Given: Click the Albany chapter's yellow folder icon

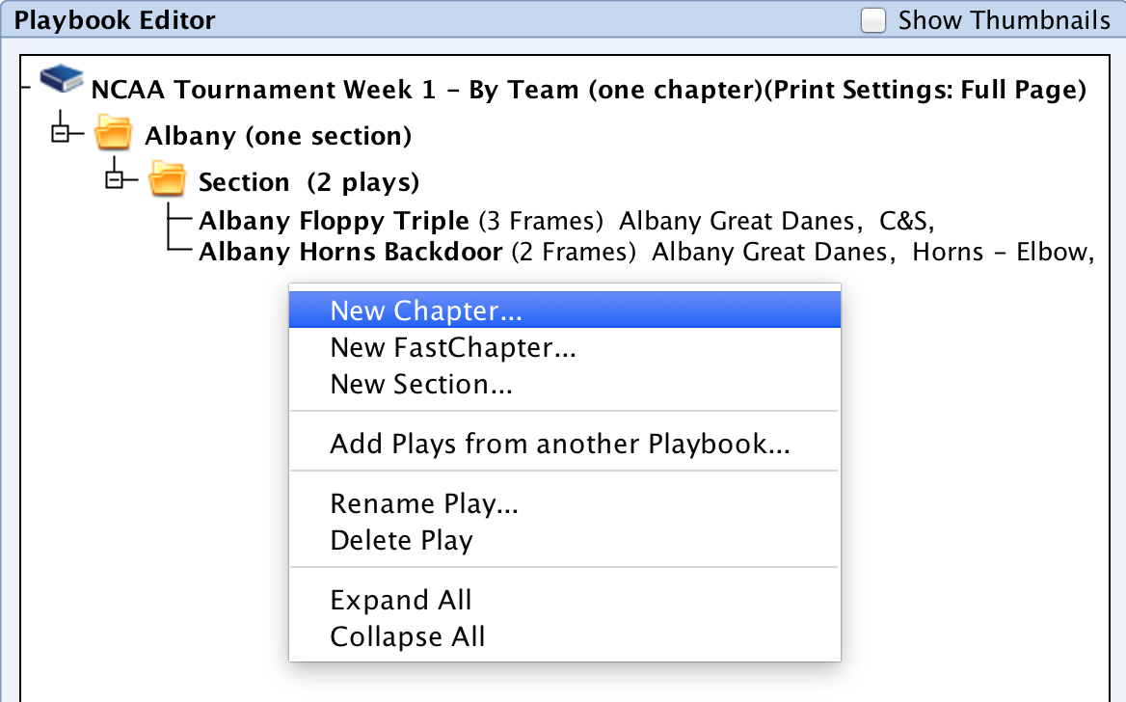Looking at the screenshot, I should (x=113, y=134).
